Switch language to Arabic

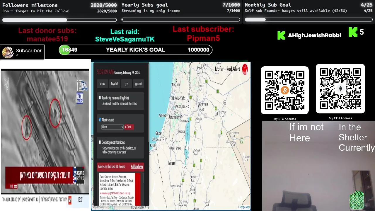click(x=126, y=84)
